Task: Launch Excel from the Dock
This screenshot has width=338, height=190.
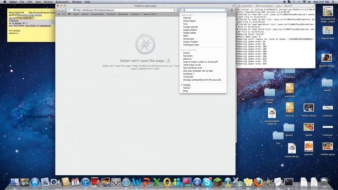Action: [157, 182]
